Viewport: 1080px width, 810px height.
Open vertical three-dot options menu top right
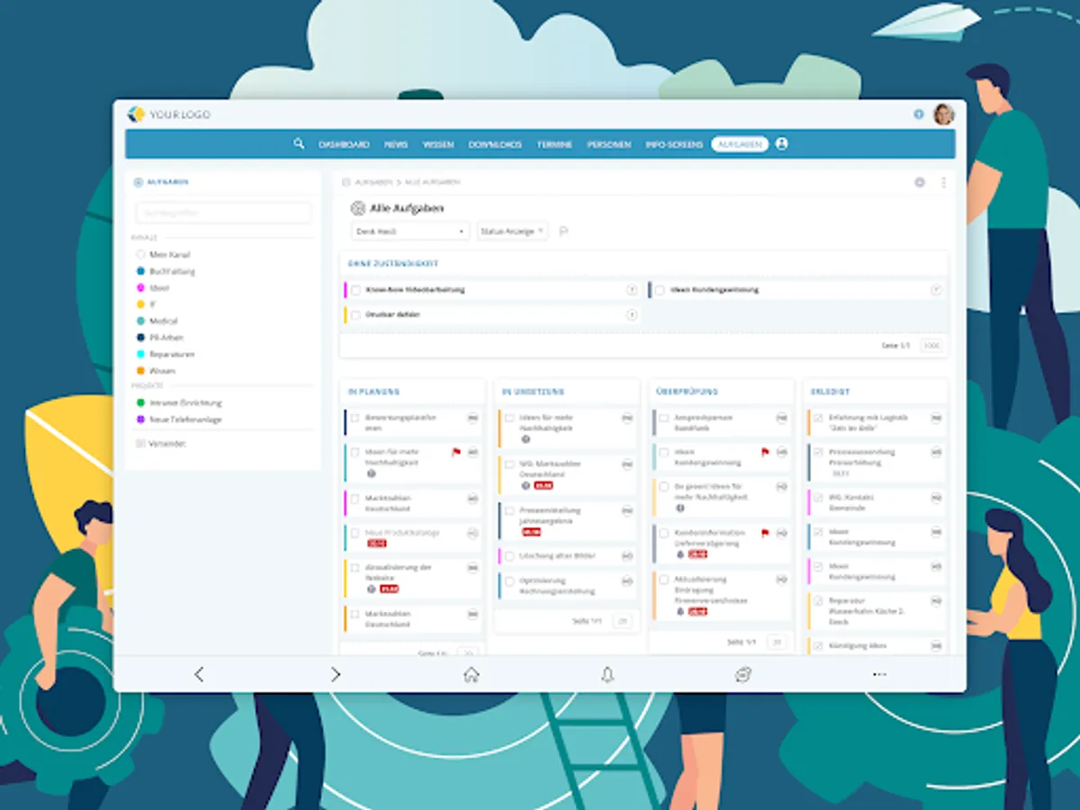(943, 182)
